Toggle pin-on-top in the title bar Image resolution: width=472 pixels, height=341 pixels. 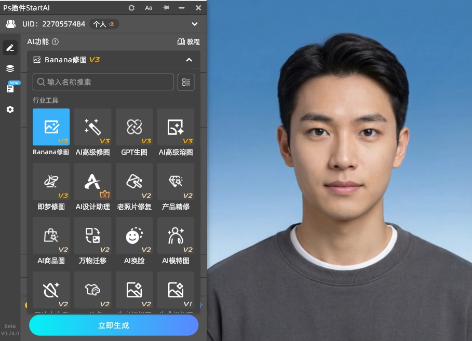click(166, 8)
